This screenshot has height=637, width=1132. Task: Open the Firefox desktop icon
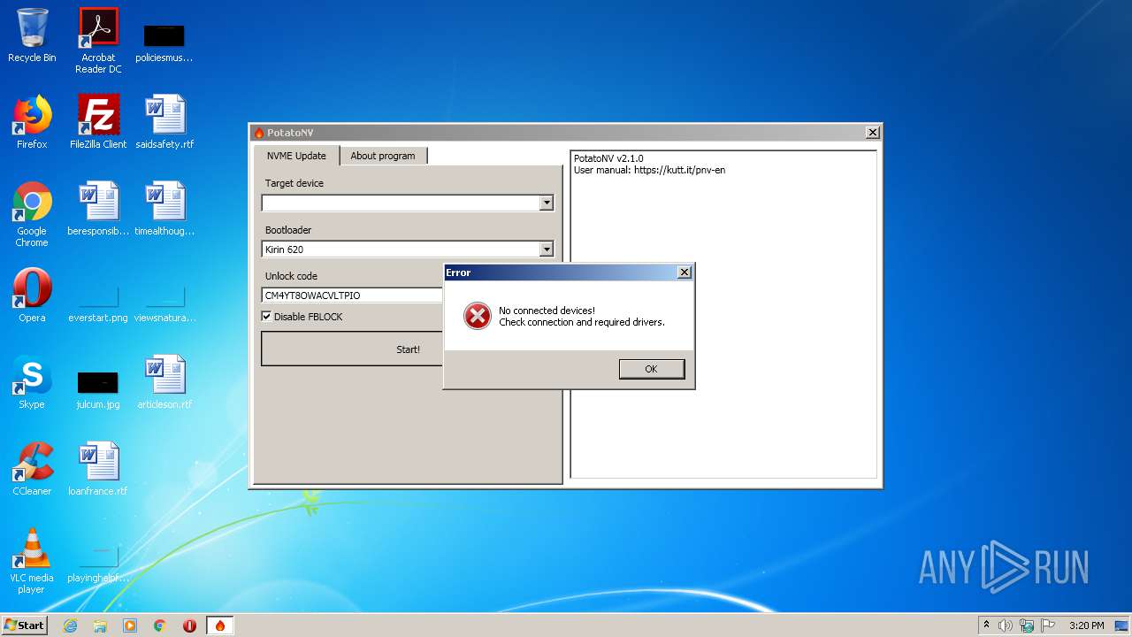tap(32, 122)
